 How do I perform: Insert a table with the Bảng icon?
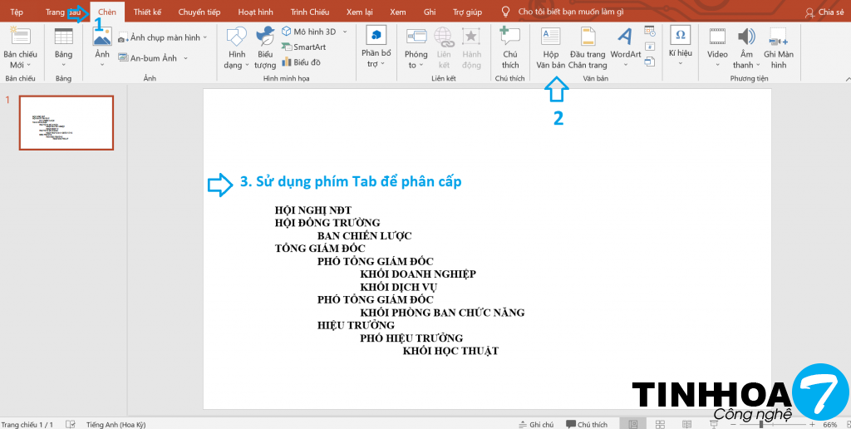click(63, 47)
